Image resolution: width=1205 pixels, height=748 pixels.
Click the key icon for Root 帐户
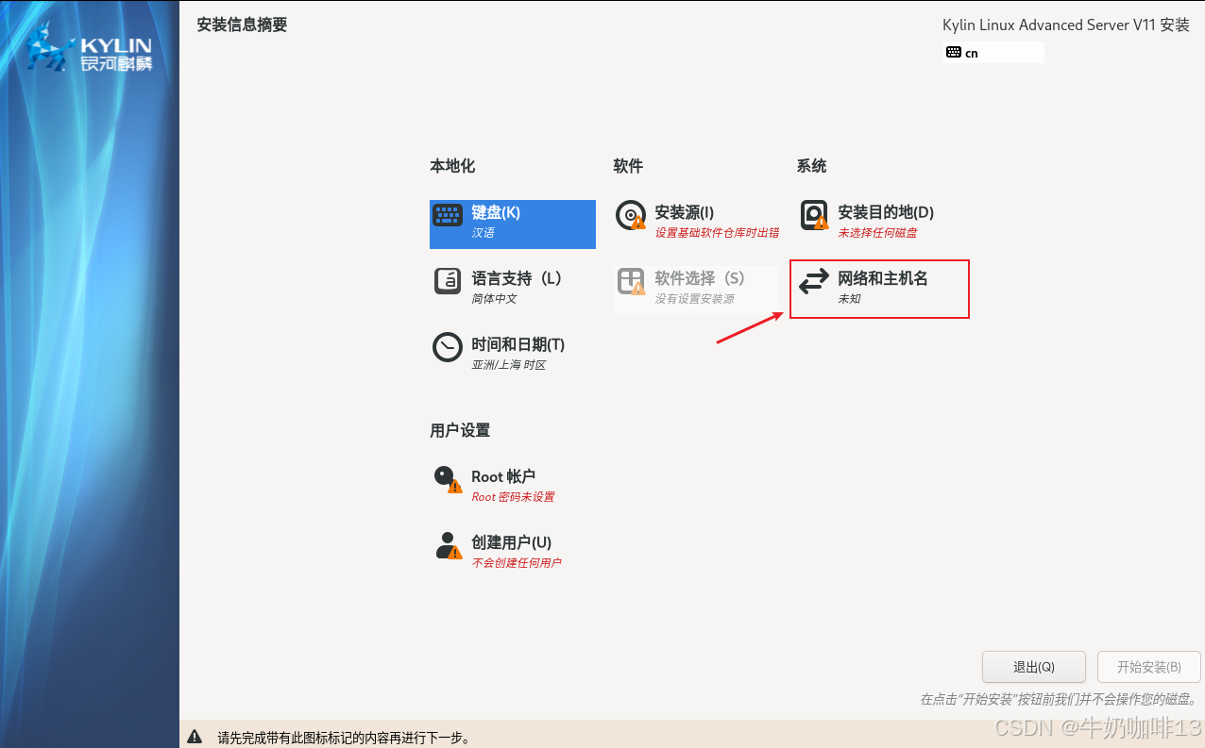448,479
